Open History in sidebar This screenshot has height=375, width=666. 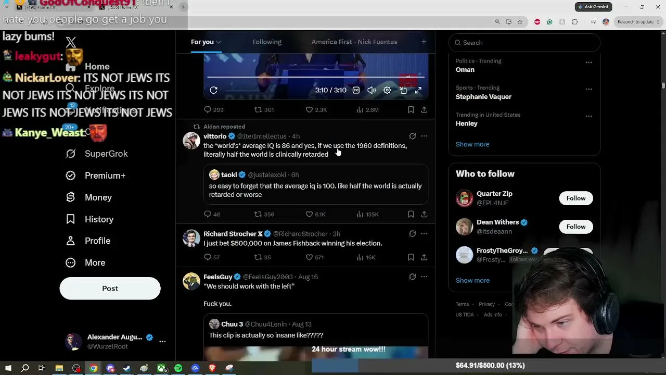pos(89,219)
